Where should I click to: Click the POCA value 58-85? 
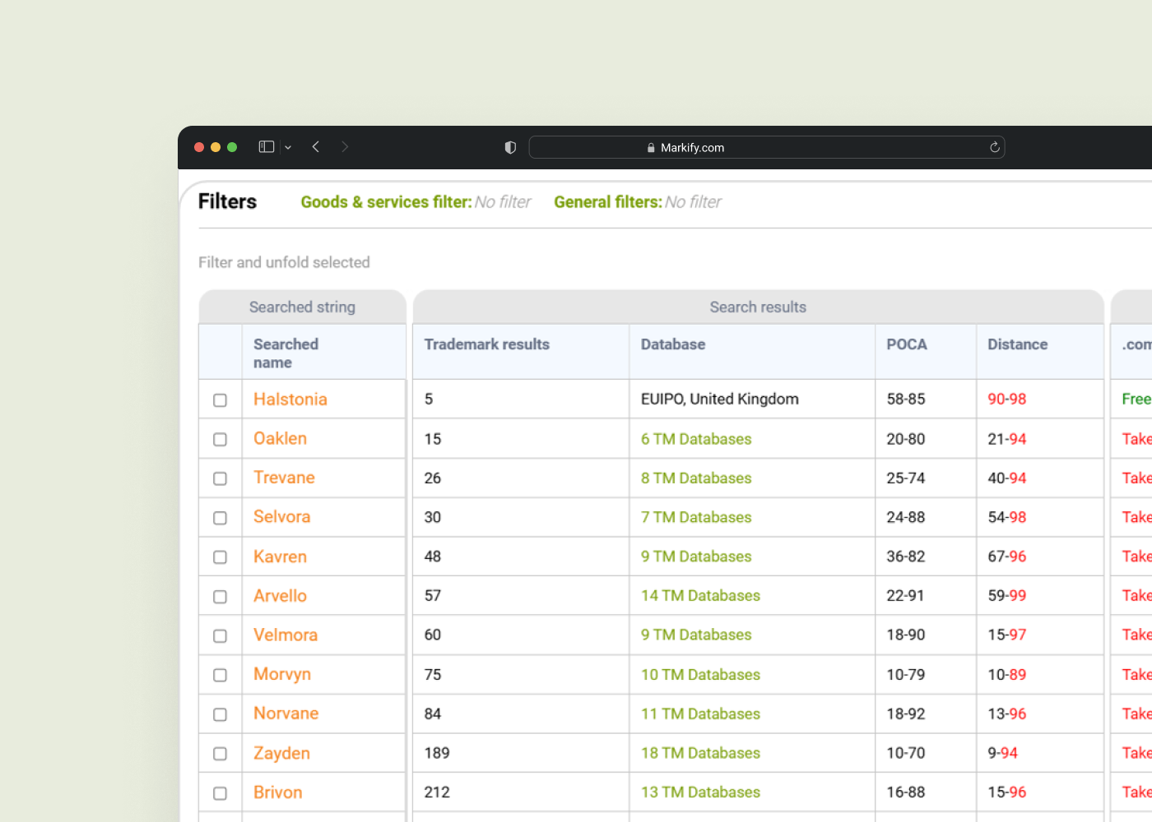click(x=906, y=399)
